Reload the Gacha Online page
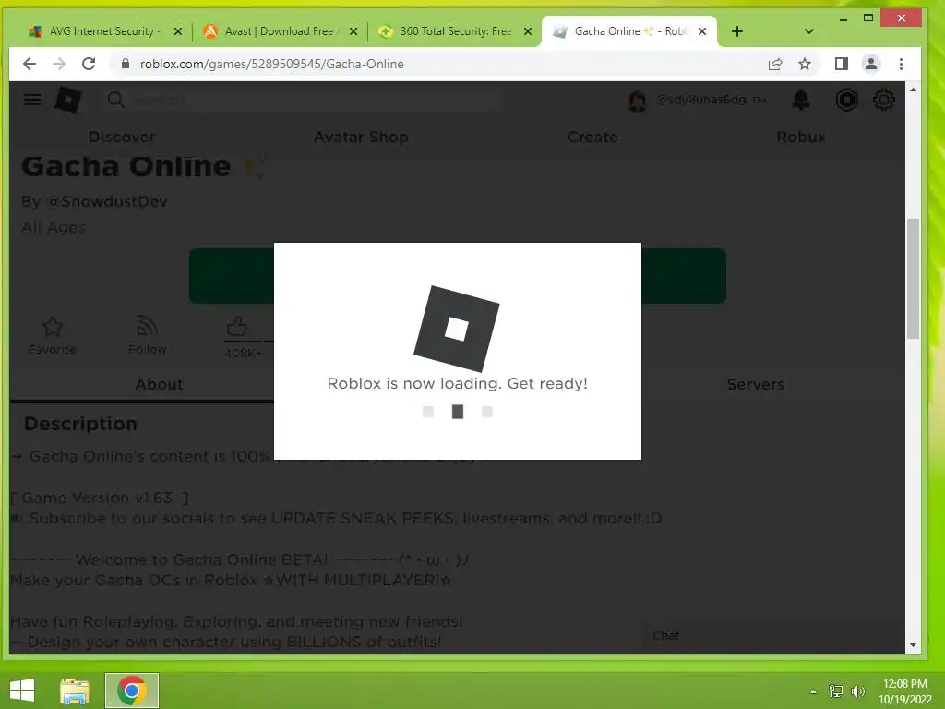Image resolution: width=945 pixels, height=709 pixels. [x=89, y=64]
